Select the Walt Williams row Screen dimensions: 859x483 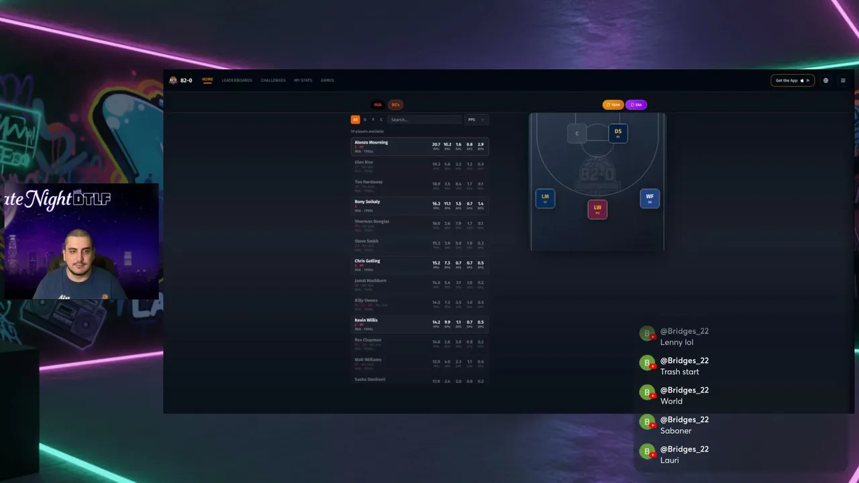pos(419,364)
